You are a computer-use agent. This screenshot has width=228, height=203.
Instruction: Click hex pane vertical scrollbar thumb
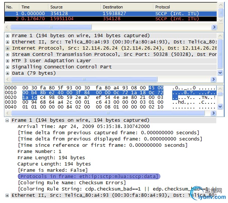click(x=220, y=94)
